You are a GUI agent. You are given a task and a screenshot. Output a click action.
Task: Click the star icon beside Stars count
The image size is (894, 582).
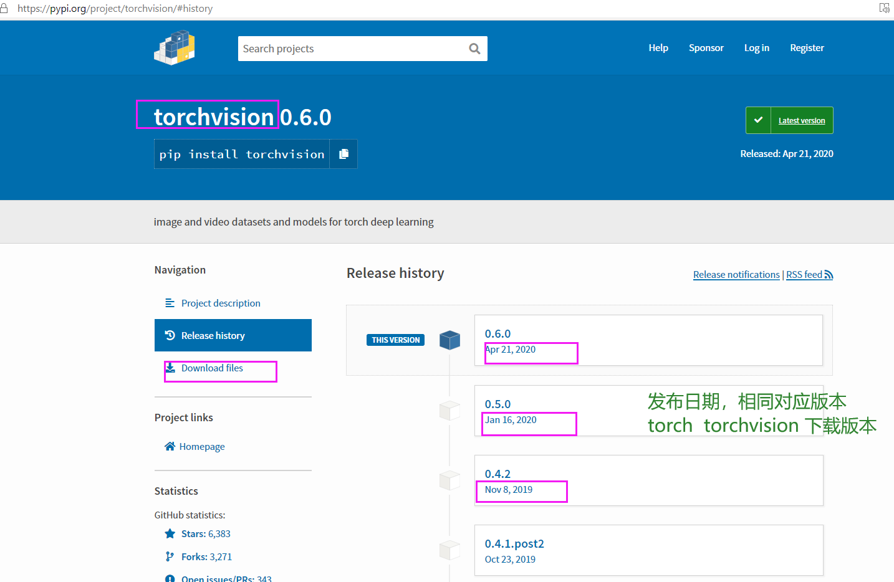(x=170, y=533)
